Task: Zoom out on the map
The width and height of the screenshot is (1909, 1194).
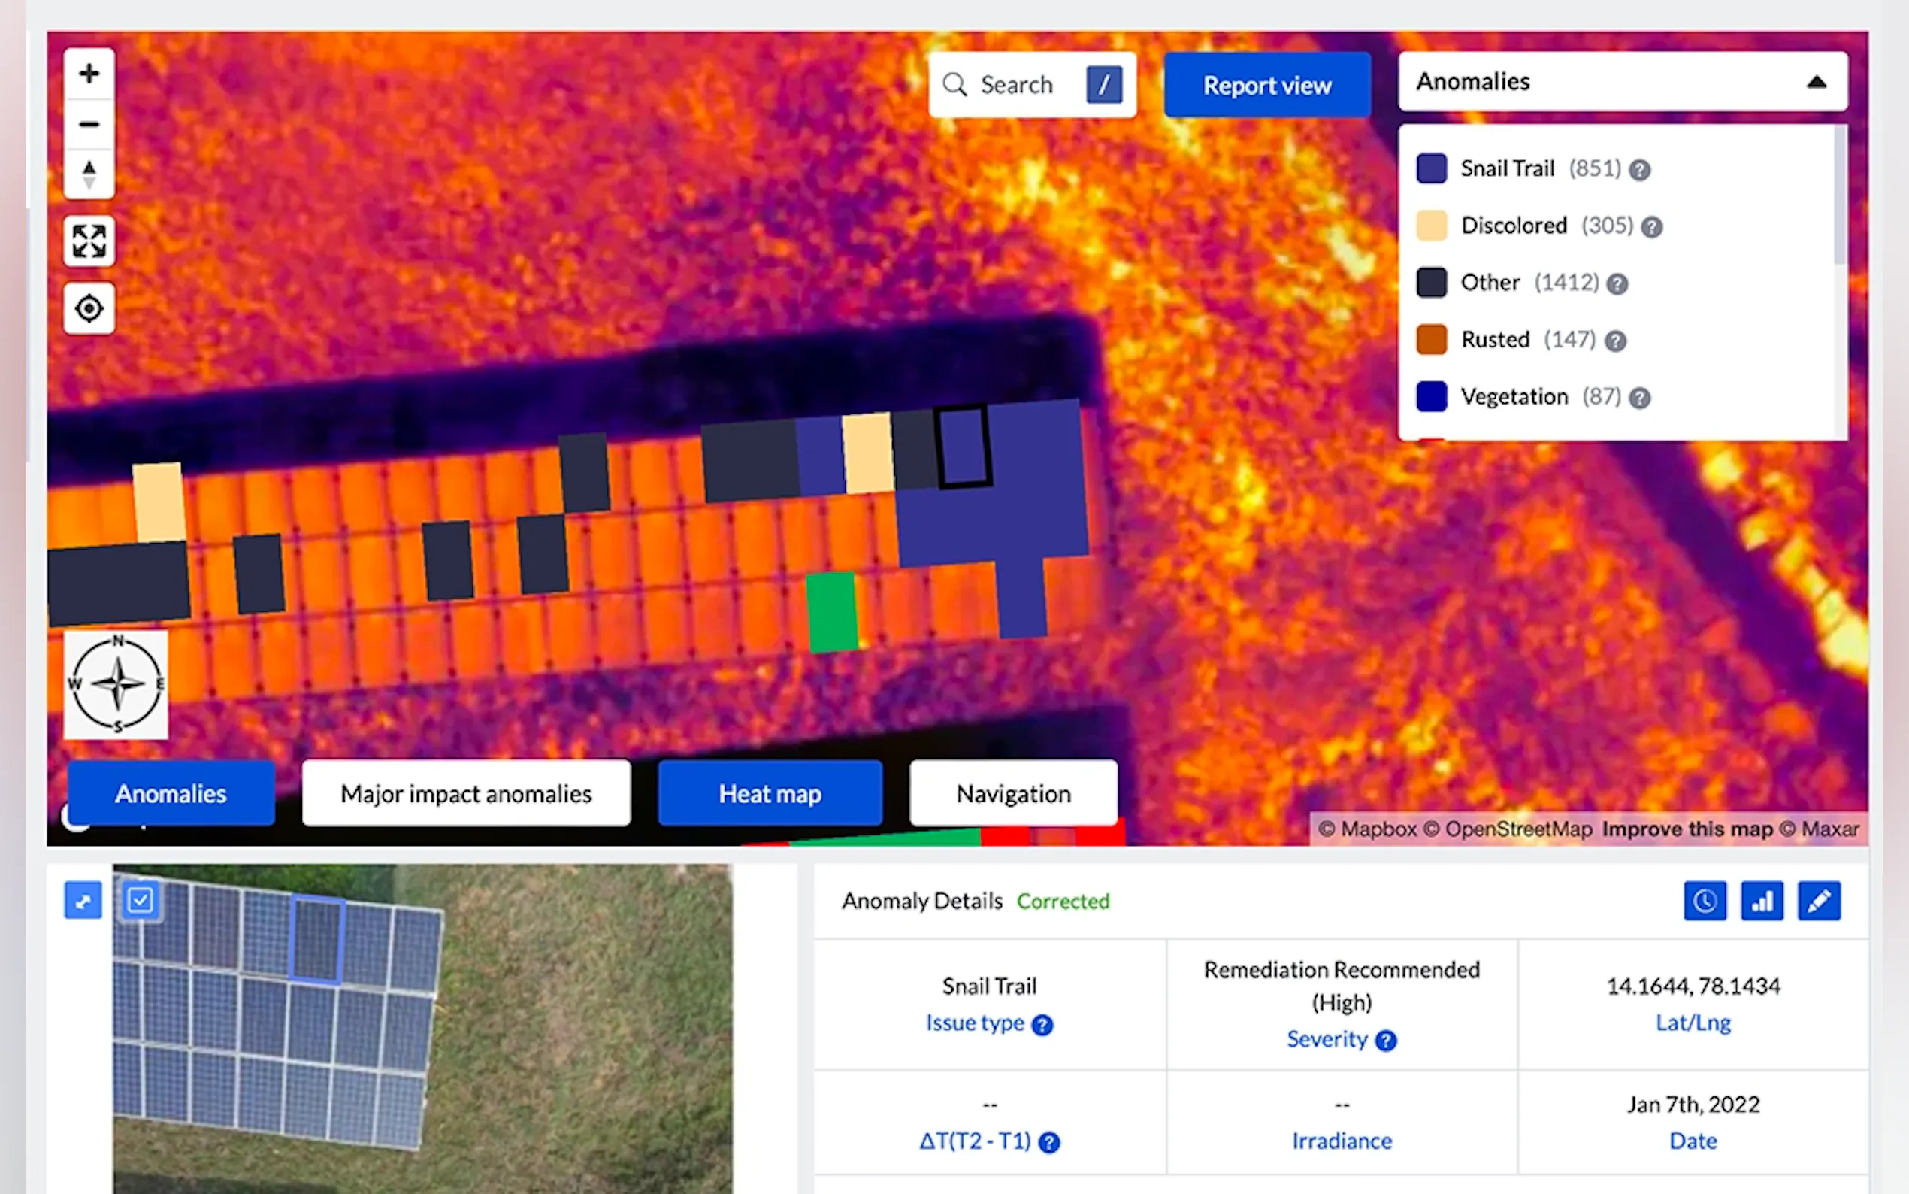Action: tap(89, 125)
